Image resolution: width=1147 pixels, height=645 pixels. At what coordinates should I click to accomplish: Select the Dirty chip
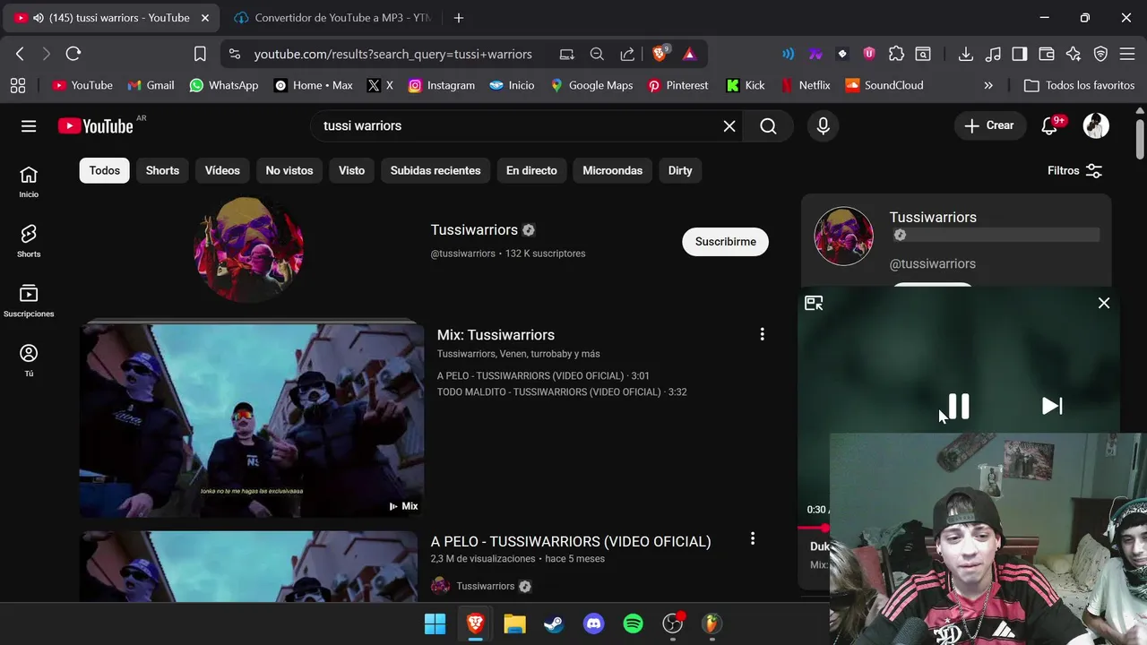(680, 170)
